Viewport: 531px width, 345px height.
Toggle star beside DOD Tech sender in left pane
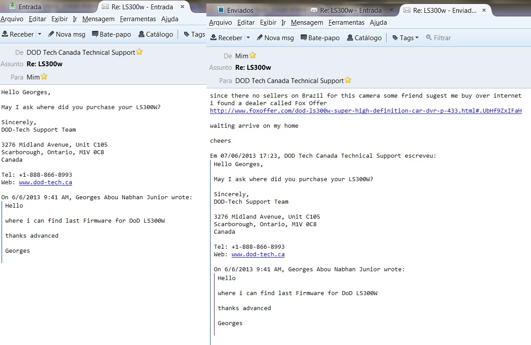click(139, 52)
